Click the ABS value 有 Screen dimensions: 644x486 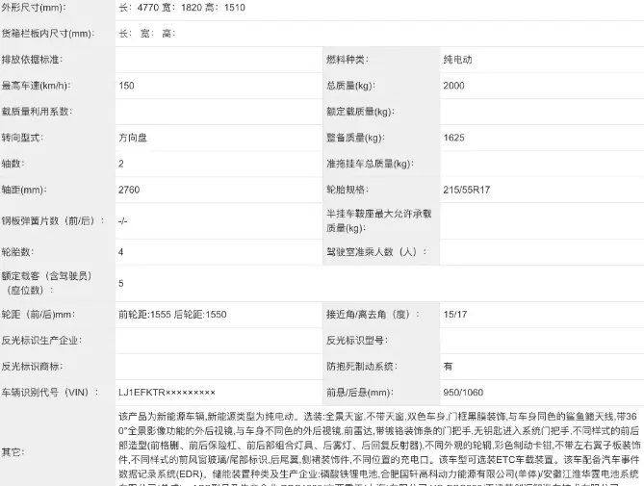pyautogui.click(x=448, y=367)
